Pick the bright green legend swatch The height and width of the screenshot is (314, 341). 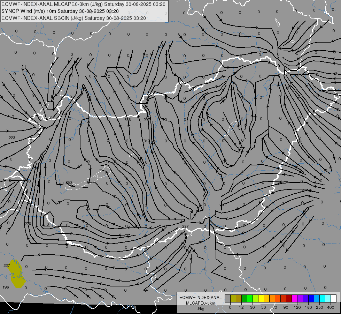[x=250, y=298]
